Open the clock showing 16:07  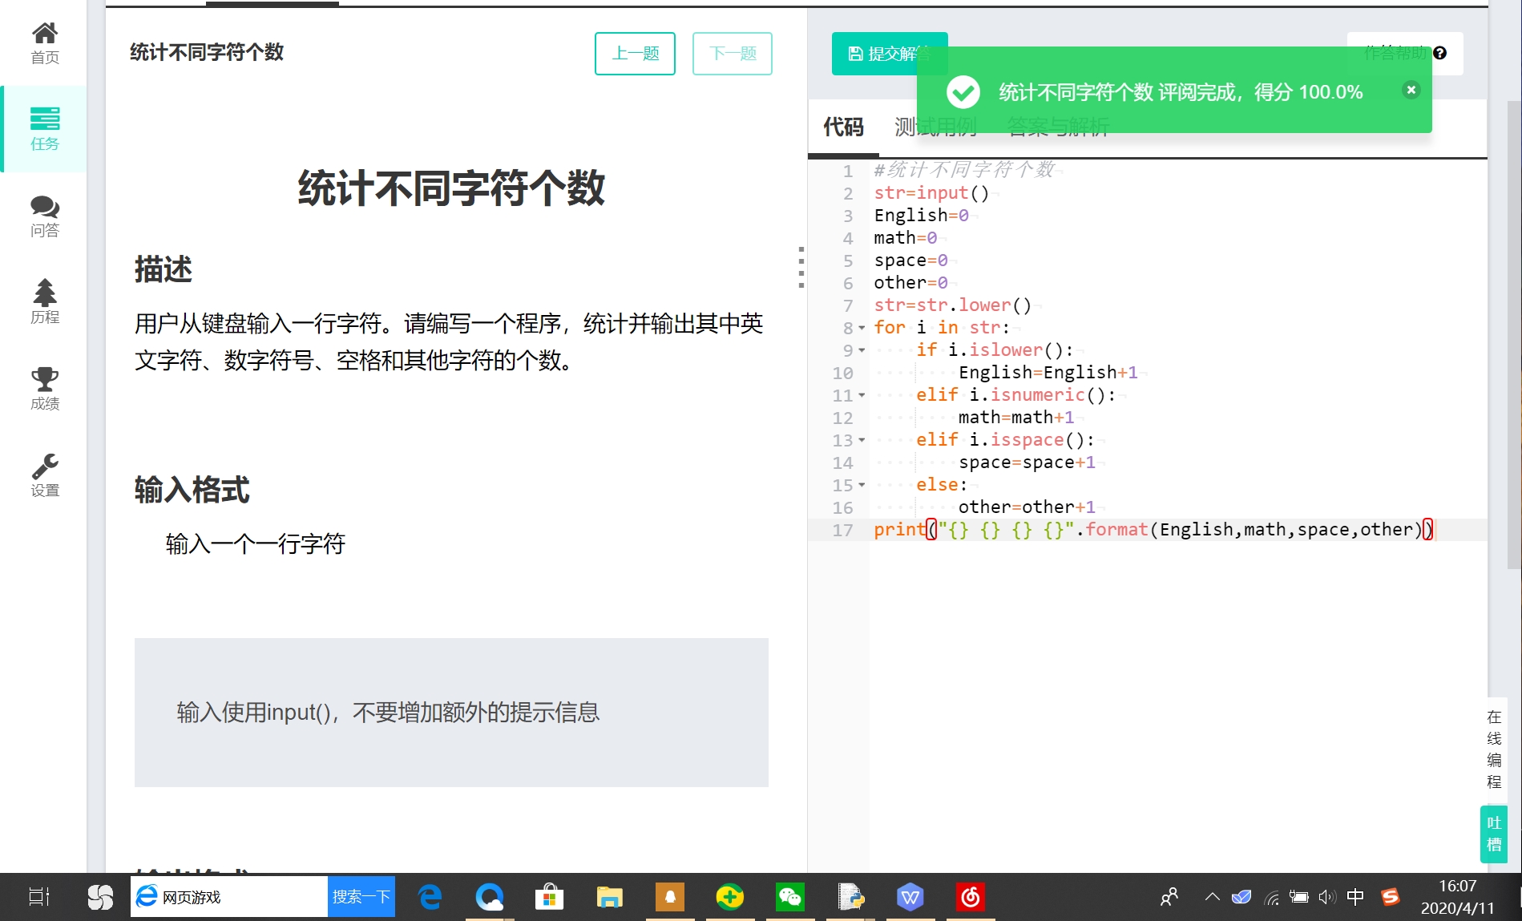1457,897
